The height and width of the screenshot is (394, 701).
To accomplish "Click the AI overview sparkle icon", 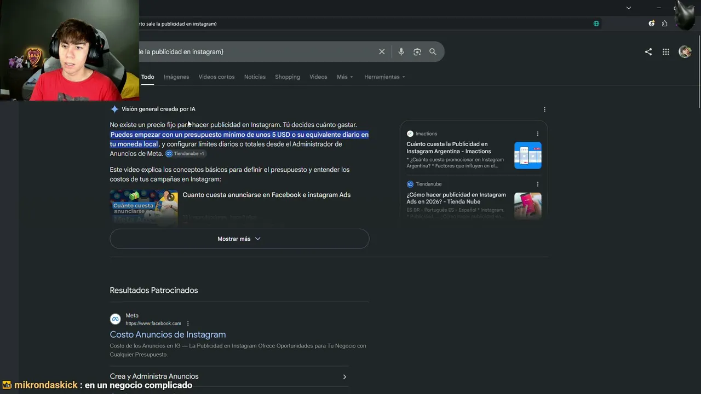I will pos(114,109).
